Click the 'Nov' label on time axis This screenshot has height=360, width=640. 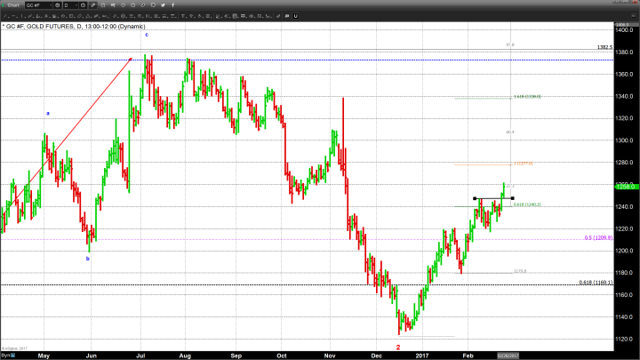click(330, 356)
